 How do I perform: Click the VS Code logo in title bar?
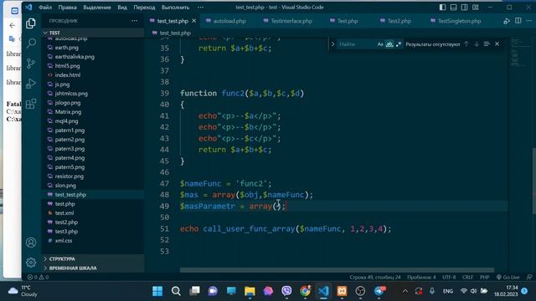[28, 8]
